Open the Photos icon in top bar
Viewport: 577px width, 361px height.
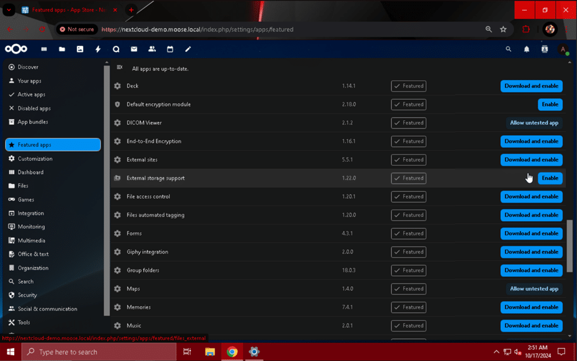tap(80, 49)
